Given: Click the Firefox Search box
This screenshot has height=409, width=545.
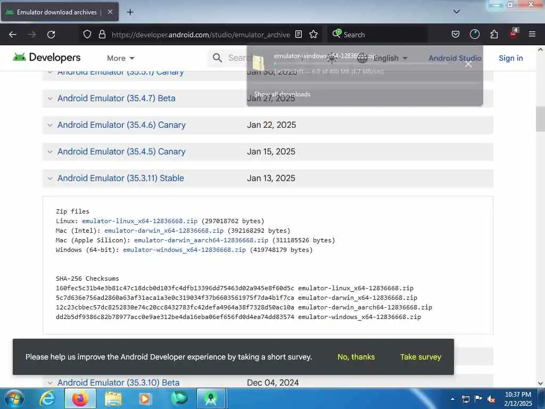Looking at the screenshot, I should pos(377,35).
